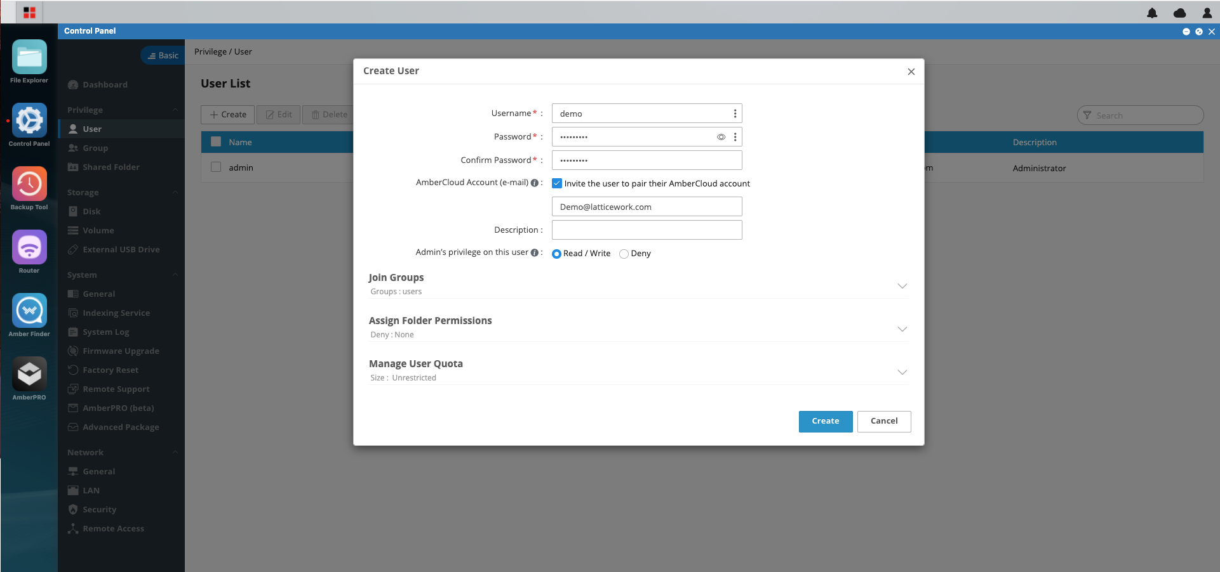Click the Search box in User List

(1140, 115)
